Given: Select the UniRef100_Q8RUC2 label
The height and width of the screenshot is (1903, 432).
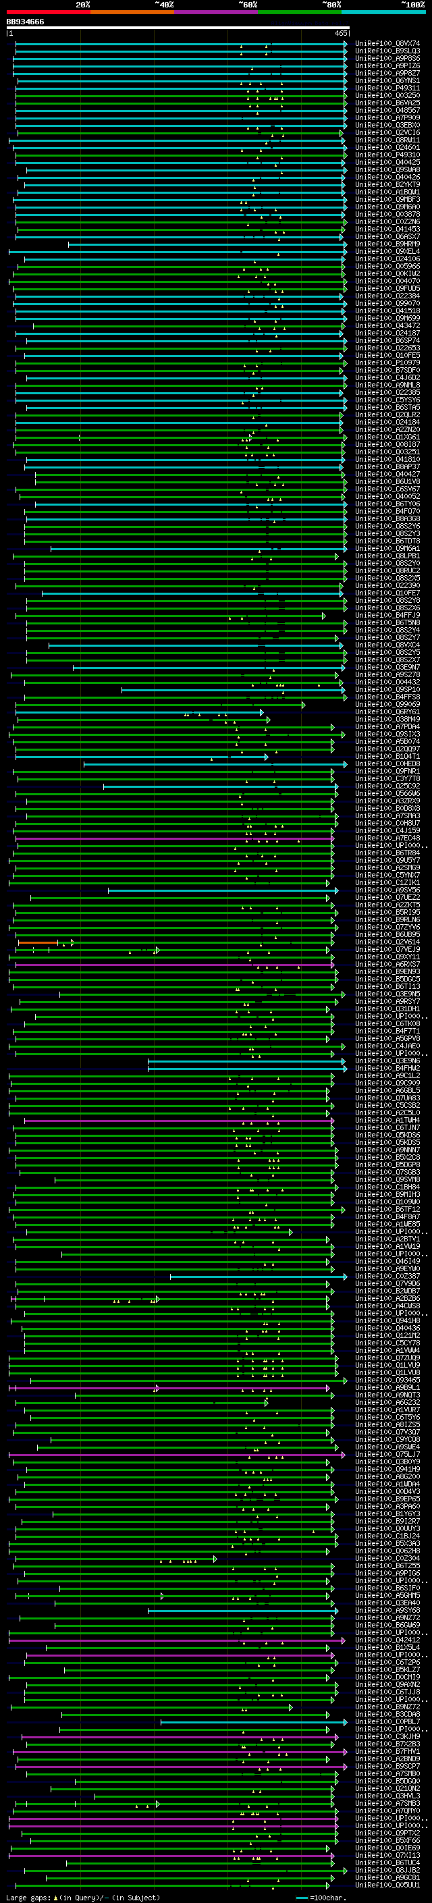Looking at the screenshot, I should click(387, 571).
